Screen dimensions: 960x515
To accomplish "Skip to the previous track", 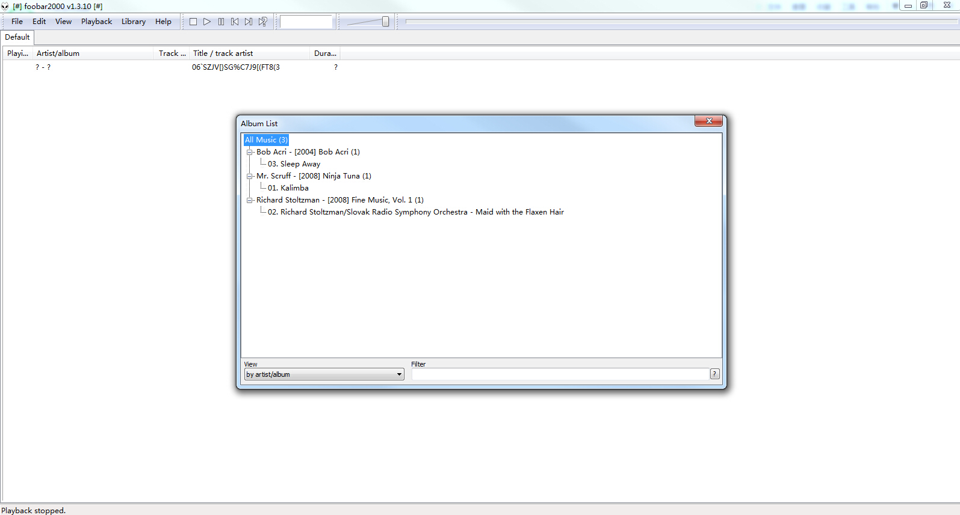I will click(235, 22).
